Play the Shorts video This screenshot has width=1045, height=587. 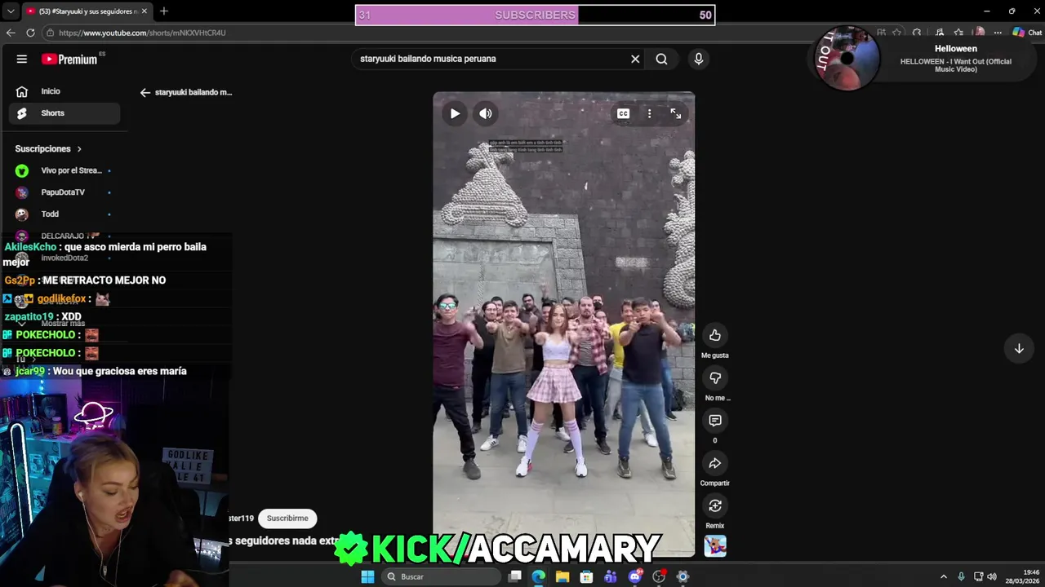click(x=455, y=113)
